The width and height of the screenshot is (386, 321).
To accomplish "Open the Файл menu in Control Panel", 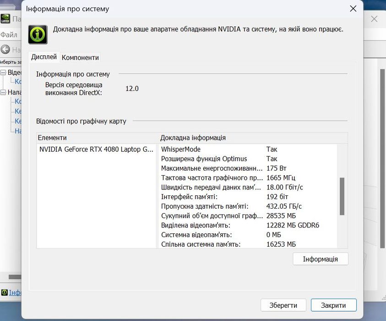I will [9, 34].
